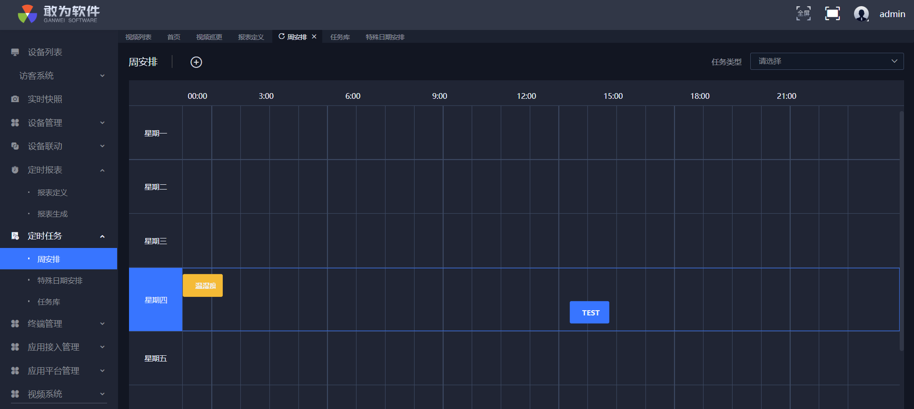
Task: Click the screen maximize icon in header
Action: (832, 13)
